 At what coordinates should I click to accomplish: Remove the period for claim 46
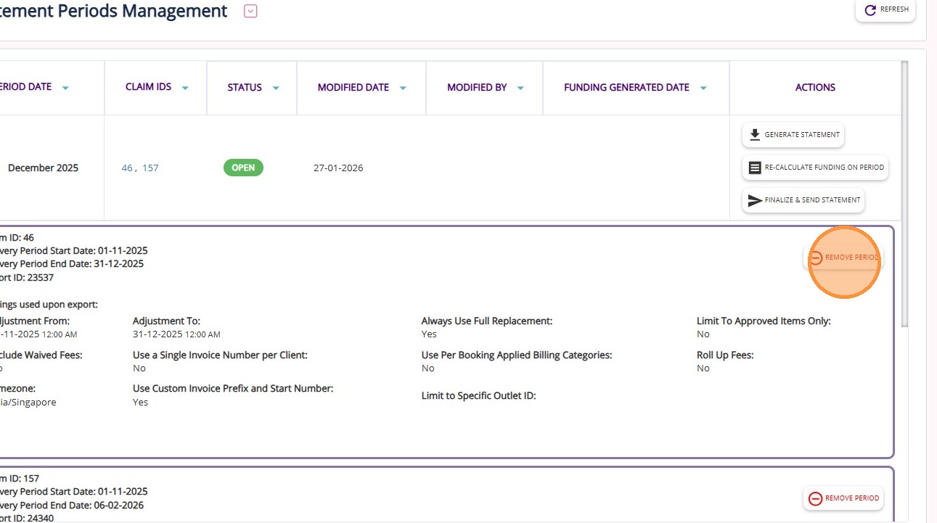click(x=843, y=258)
